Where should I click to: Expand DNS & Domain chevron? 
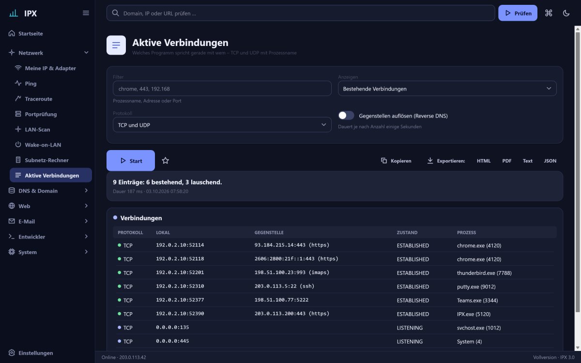pyautogui.click(x=86, y=191)
